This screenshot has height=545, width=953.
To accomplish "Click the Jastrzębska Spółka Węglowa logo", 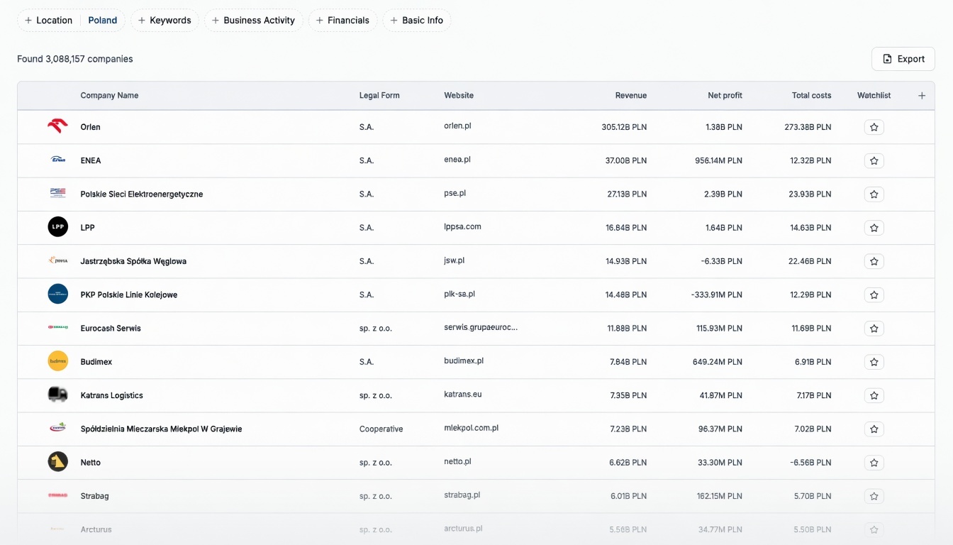I will tap(57, 261).
